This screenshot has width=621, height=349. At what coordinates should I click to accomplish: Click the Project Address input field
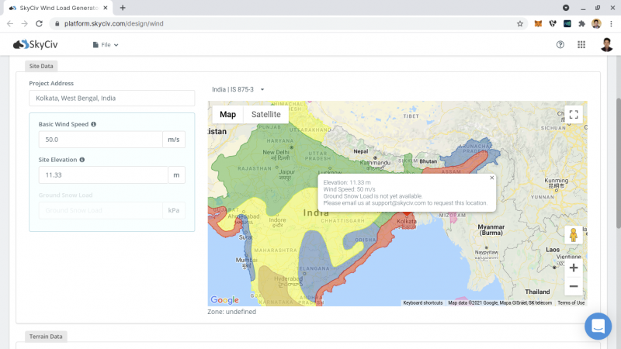pyautogui.click(x=112, y=98)
